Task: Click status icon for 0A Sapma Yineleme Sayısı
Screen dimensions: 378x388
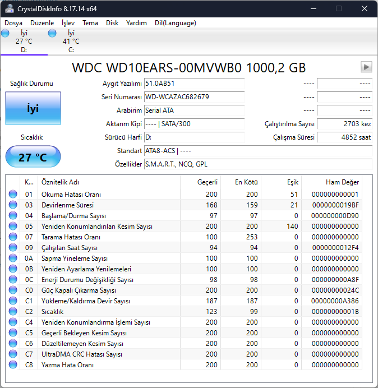Action: (13, 258)
